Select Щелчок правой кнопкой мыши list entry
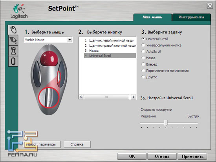 click(x=110, y=46)
